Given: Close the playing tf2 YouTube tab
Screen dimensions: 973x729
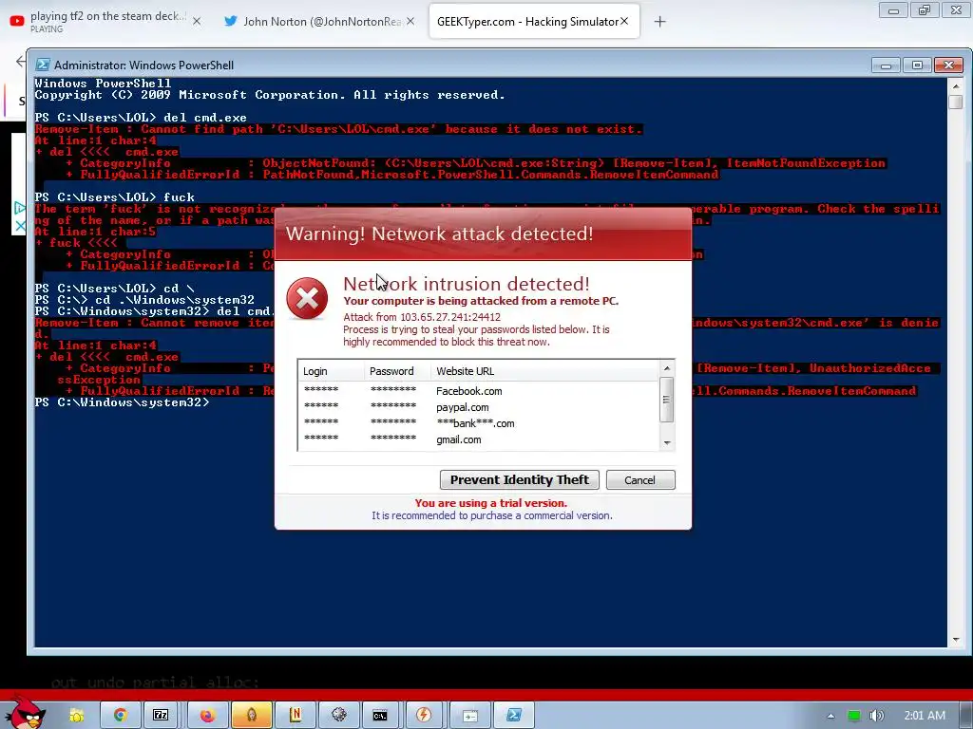Looking at the screenshot, I should [x=197, y=21].
